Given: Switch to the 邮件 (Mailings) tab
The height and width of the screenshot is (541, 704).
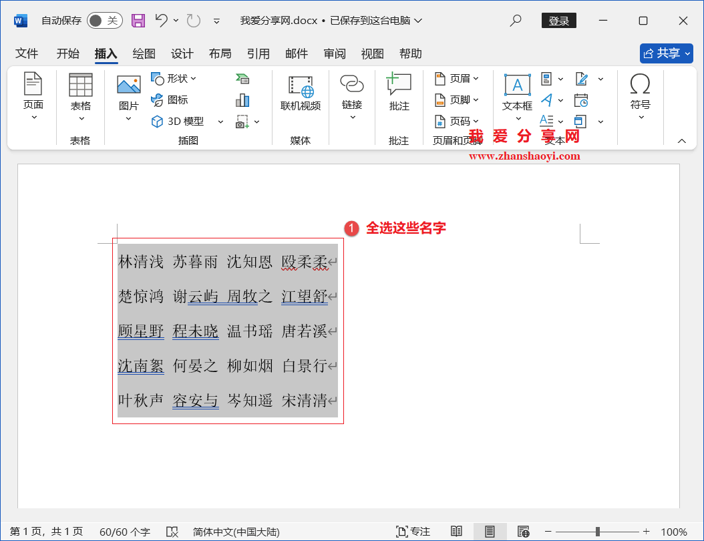Looking at the screenshot, I should pos(297,53).
